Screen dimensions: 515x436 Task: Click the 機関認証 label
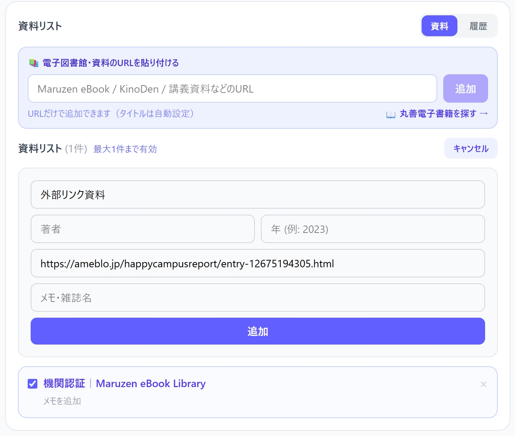[64, 383]
